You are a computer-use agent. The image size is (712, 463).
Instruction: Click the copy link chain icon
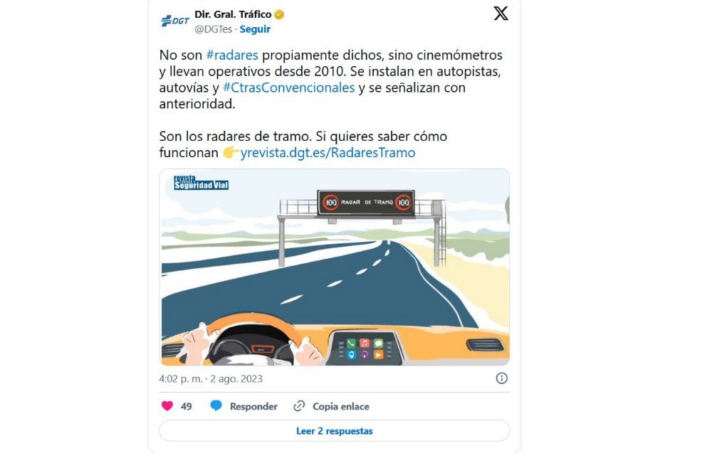299,406
